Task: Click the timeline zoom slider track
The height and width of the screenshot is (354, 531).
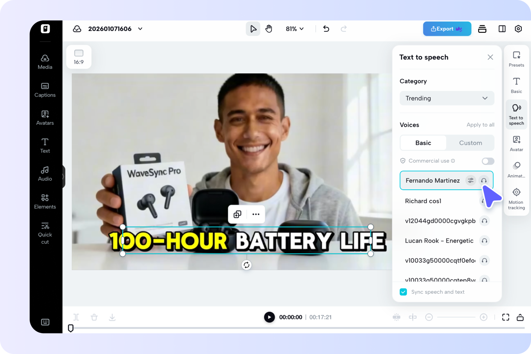Action: (456, 317)
